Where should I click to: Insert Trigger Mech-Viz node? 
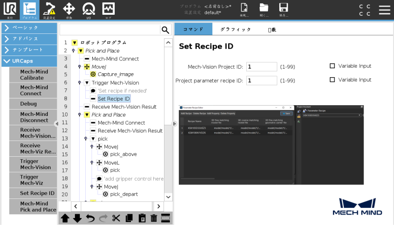point(33,180)
